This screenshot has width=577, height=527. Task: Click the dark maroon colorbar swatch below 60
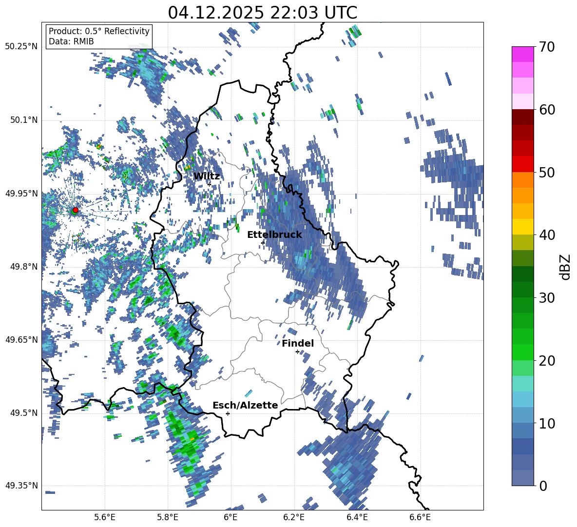coord(522,117)
